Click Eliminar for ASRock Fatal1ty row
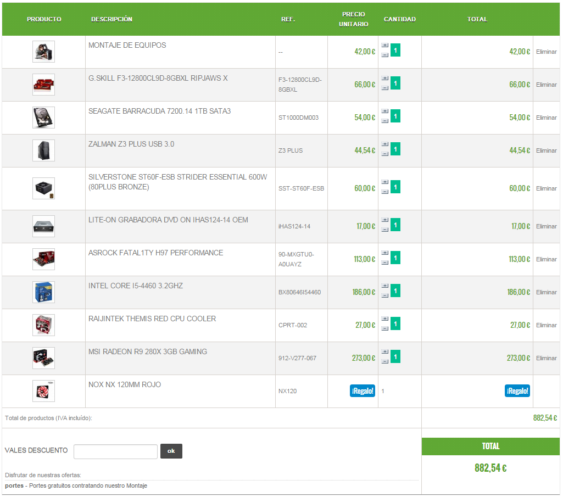This screenshot has width=563, height=497. (x=547, y=260)
